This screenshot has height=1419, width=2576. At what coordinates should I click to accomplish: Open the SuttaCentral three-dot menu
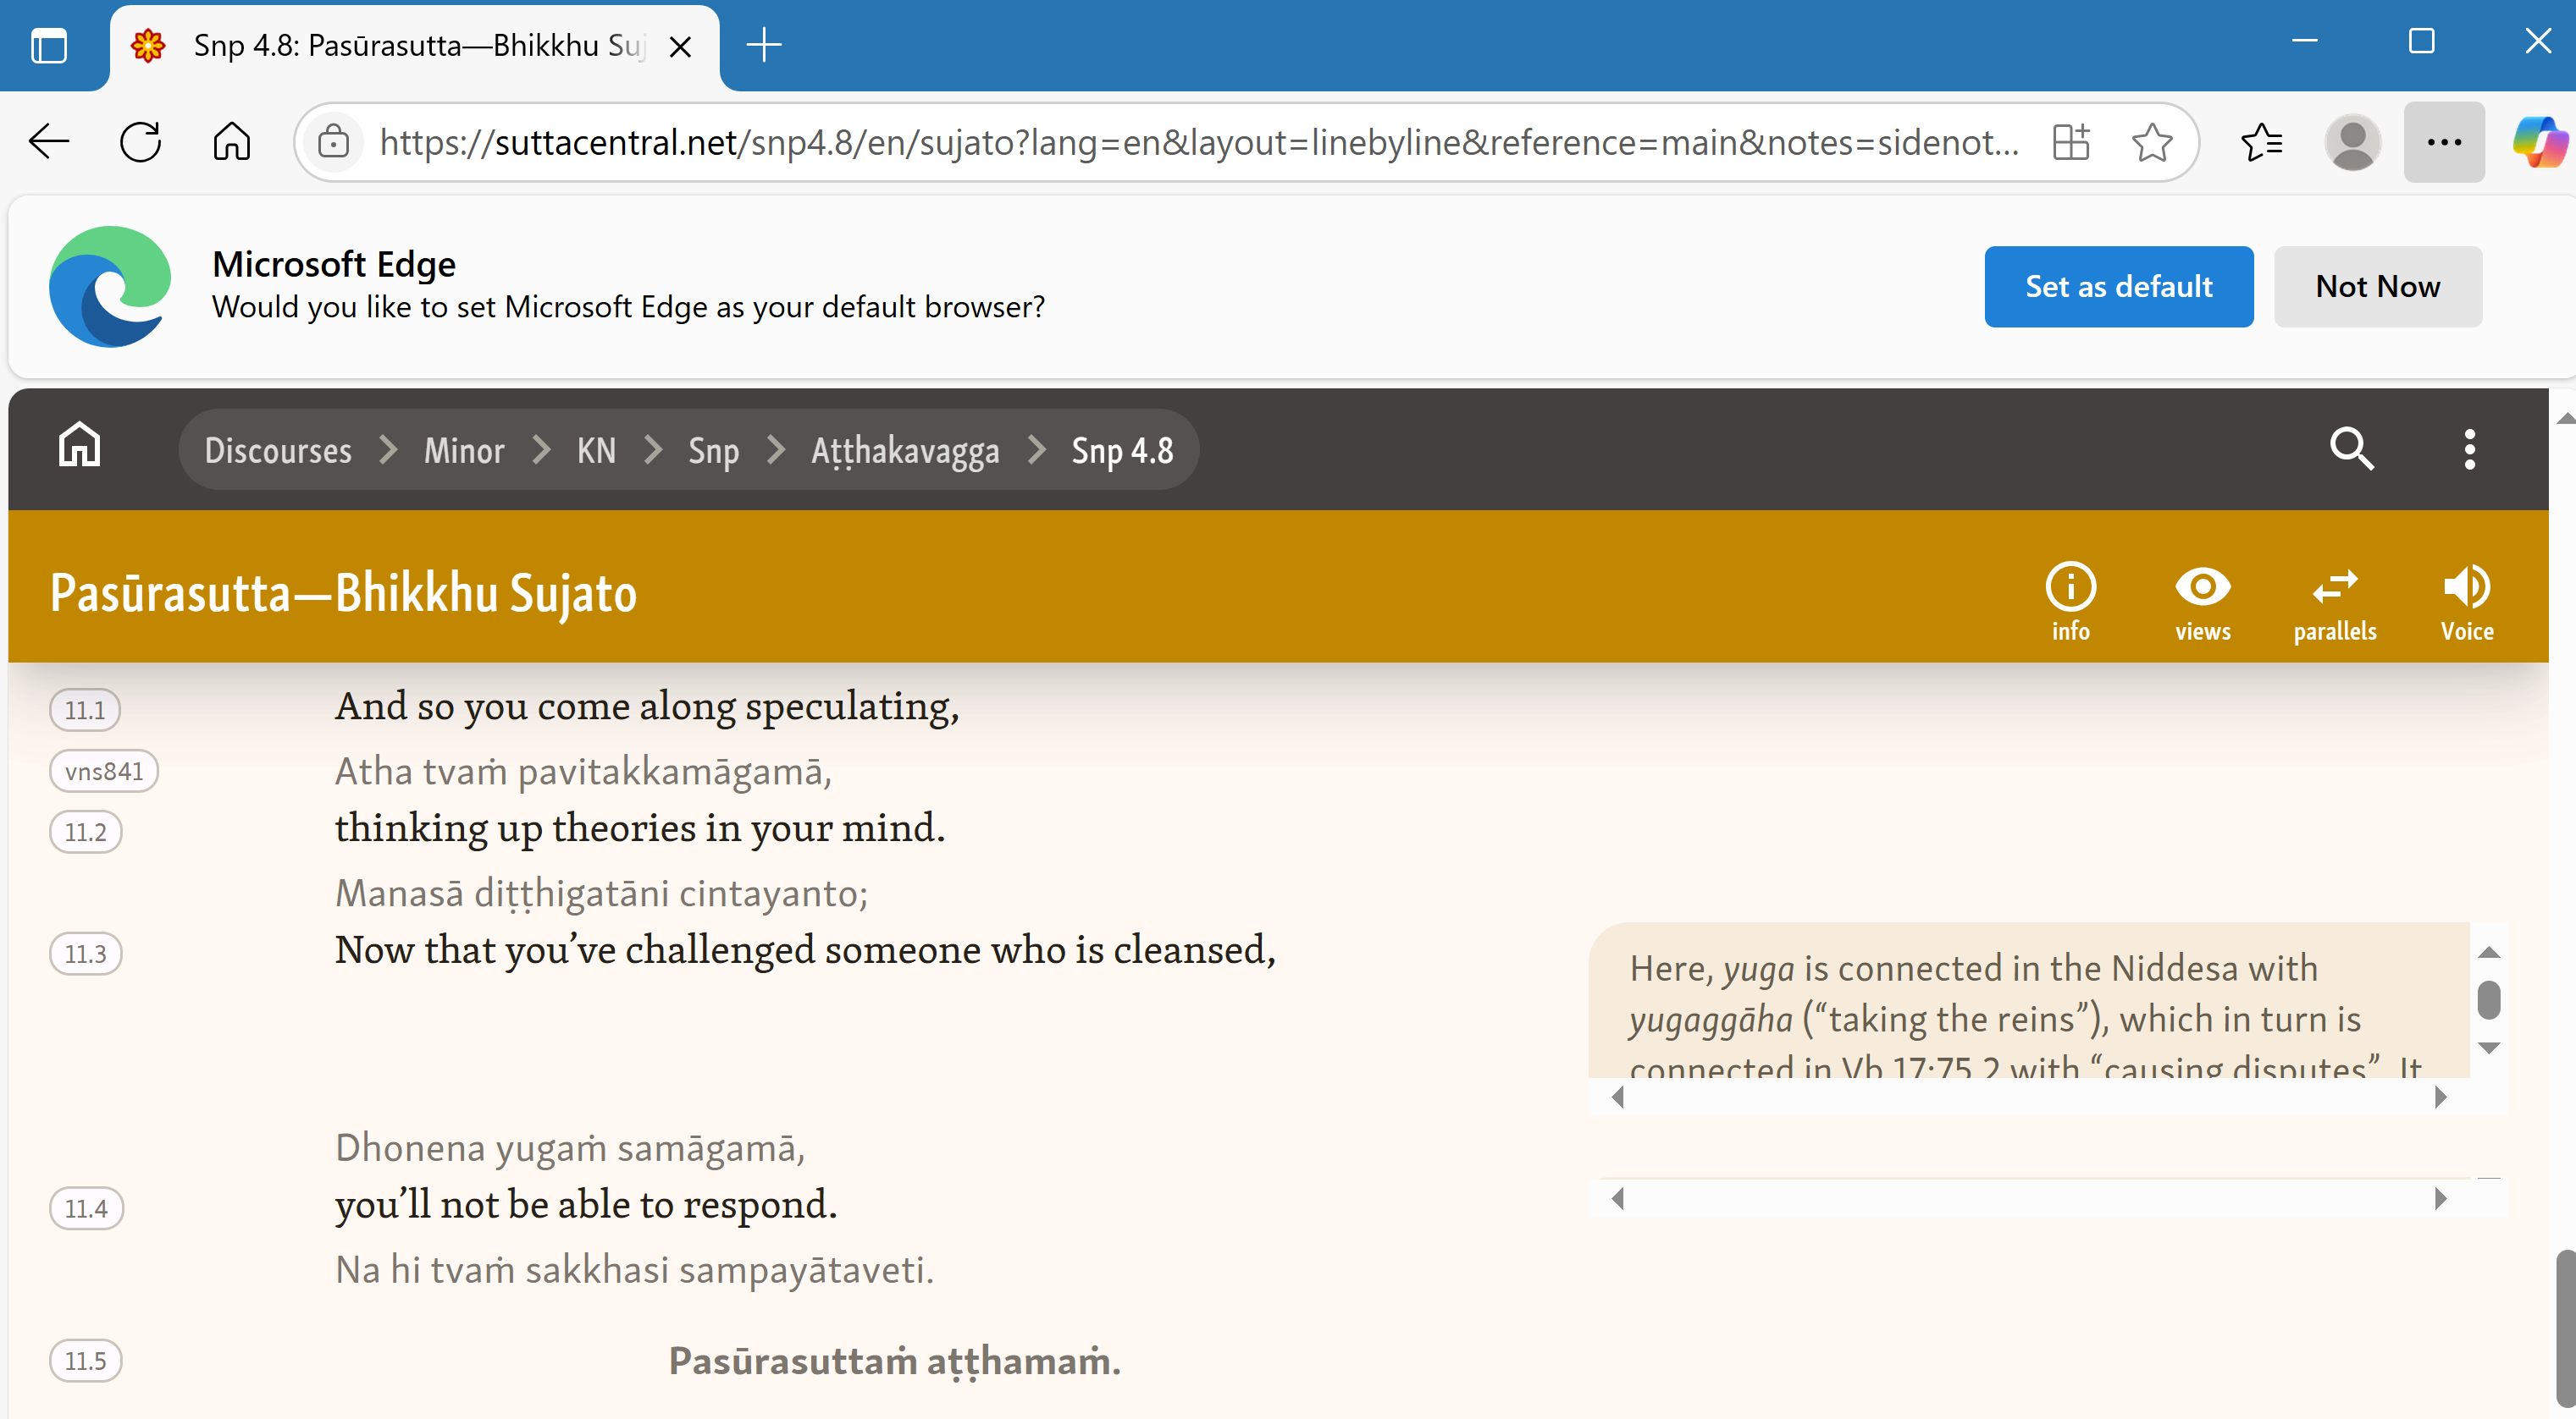click(2469, 449)
